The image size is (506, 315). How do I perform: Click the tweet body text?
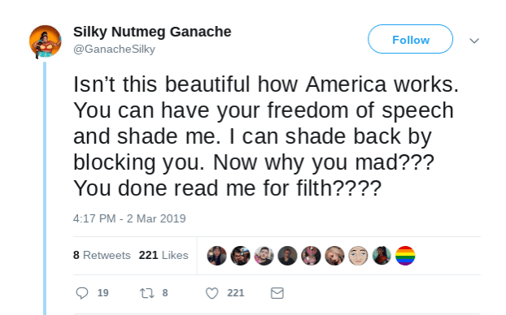(x=266, y=136)
